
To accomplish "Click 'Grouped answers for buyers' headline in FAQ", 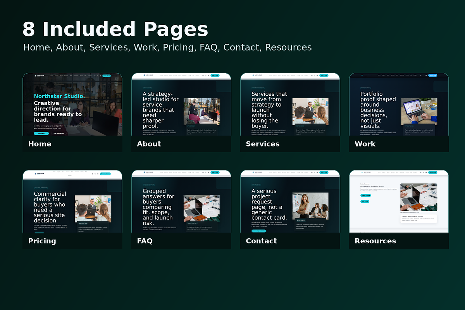I will [x=158, y=207].
